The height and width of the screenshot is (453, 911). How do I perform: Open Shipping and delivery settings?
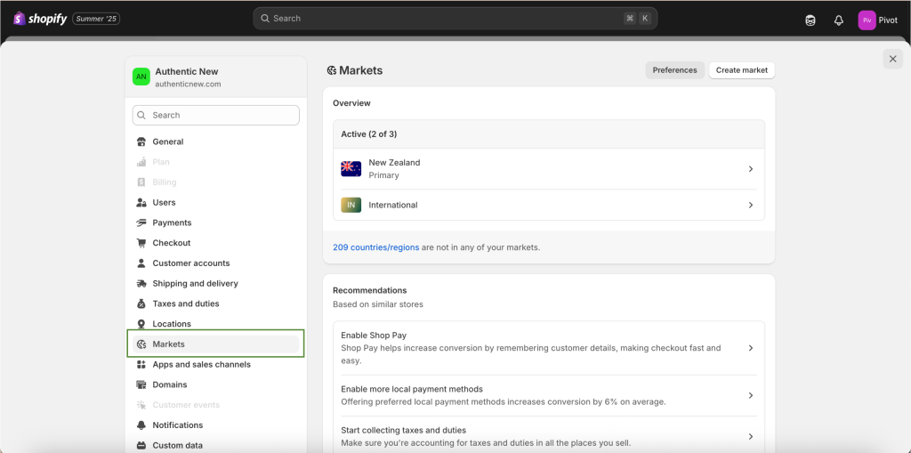pos(216,284)
